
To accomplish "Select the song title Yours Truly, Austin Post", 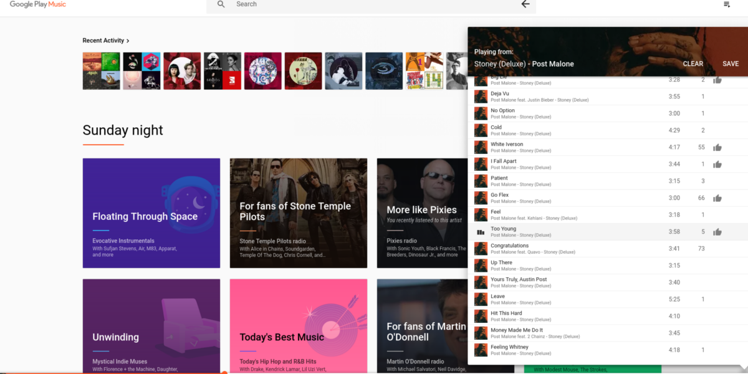I will 519,279.
